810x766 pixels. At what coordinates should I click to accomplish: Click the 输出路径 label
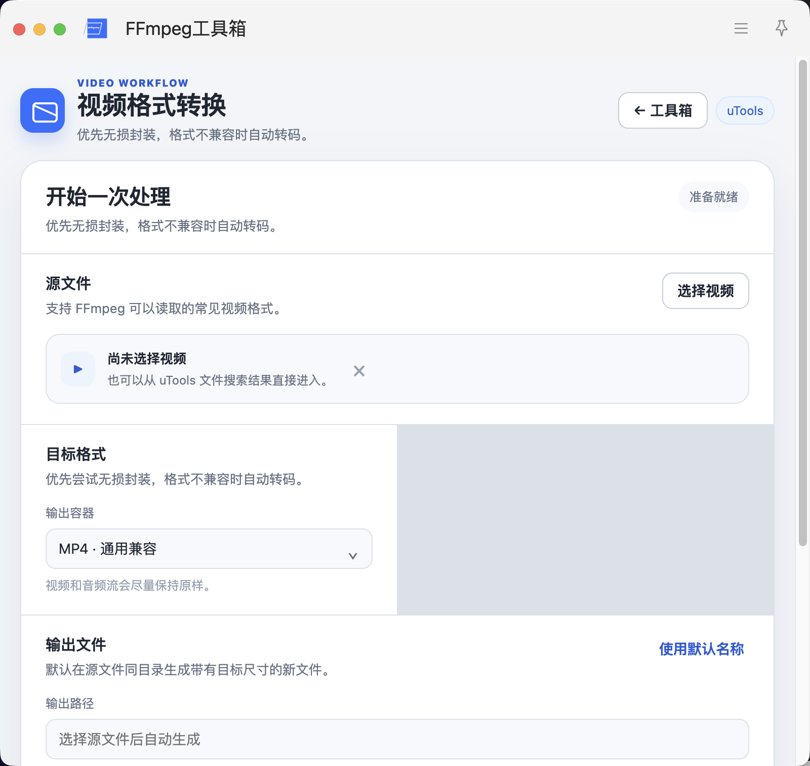pyautogui.click(x=70, y=704)
